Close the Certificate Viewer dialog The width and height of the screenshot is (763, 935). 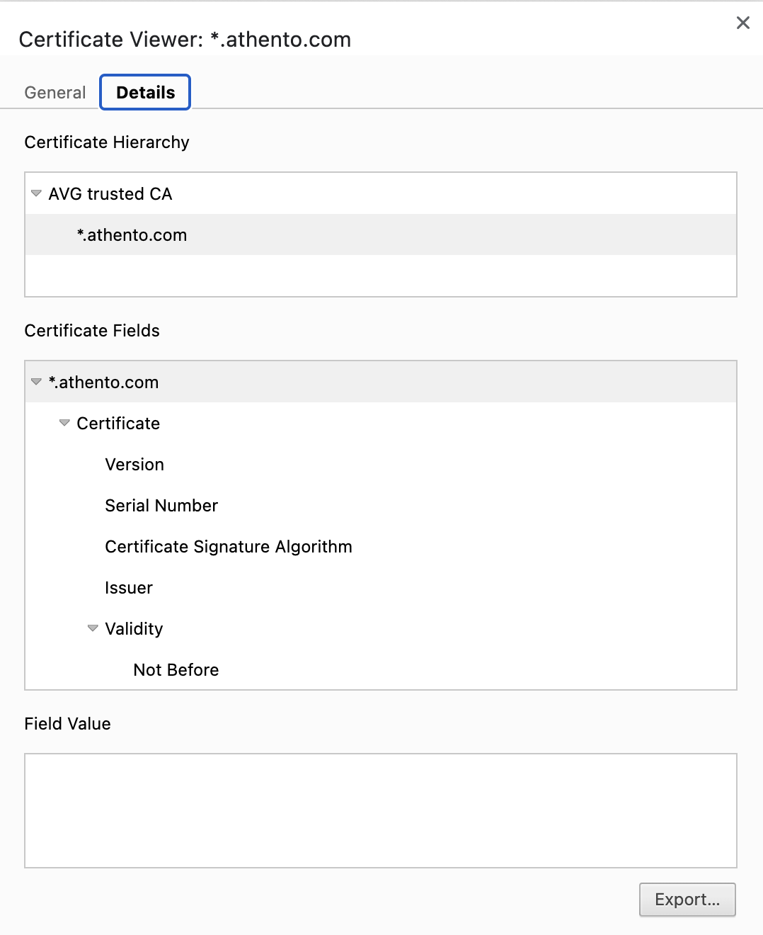click(742, 23)
